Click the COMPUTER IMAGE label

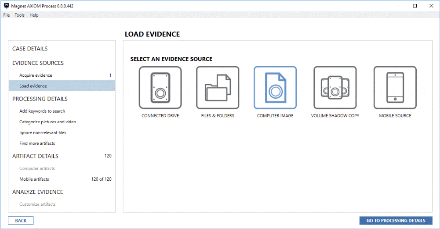[275, 116]
